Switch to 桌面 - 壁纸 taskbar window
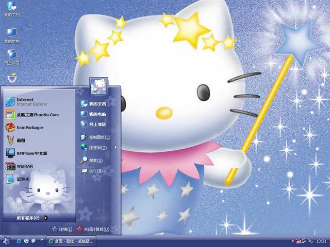The image size is (330, 247). coord(71,241)
